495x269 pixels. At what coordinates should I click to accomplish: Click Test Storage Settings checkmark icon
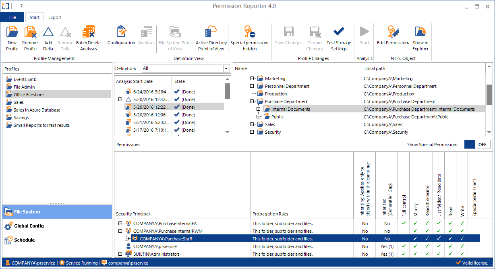click(339, 32)
